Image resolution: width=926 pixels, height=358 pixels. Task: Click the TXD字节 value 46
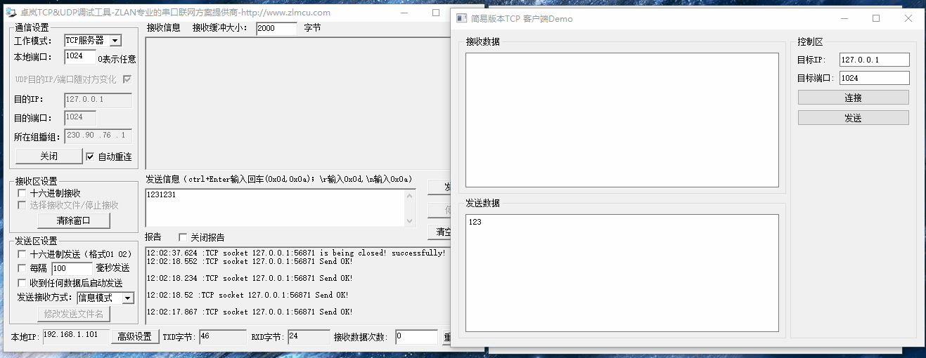222,336
